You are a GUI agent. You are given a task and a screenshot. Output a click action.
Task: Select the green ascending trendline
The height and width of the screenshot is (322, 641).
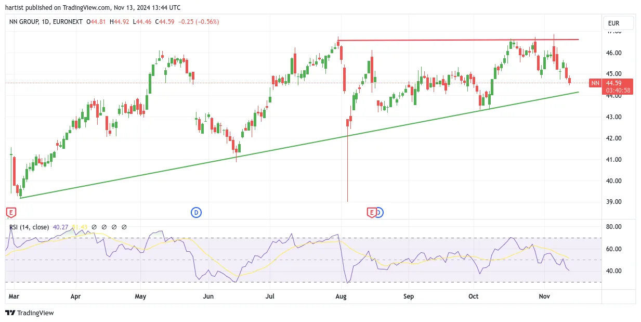[x=299, y=145]
